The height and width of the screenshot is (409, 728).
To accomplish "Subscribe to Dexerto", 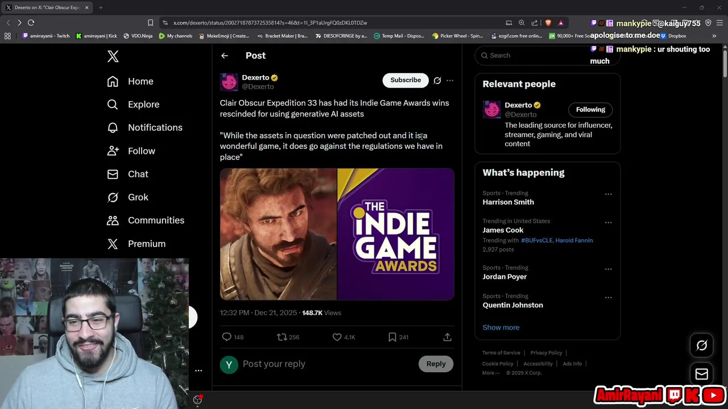I will click(406, 80).
